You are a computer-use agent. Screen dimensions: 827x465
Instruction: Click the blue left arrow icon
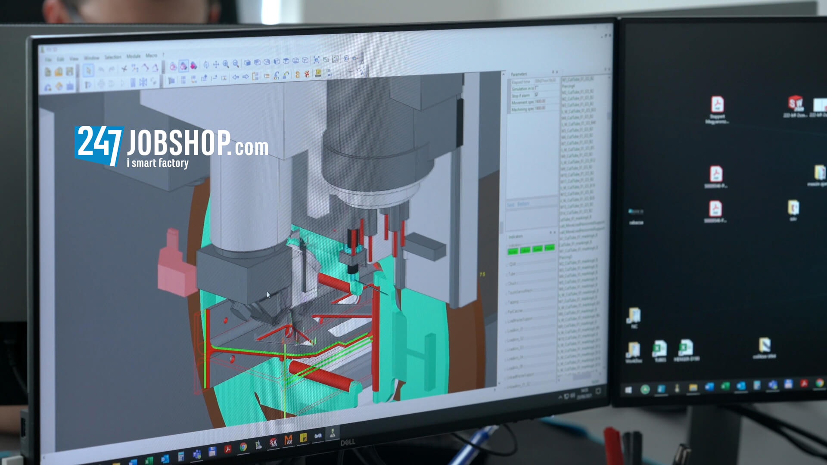(x=236, y=77)
